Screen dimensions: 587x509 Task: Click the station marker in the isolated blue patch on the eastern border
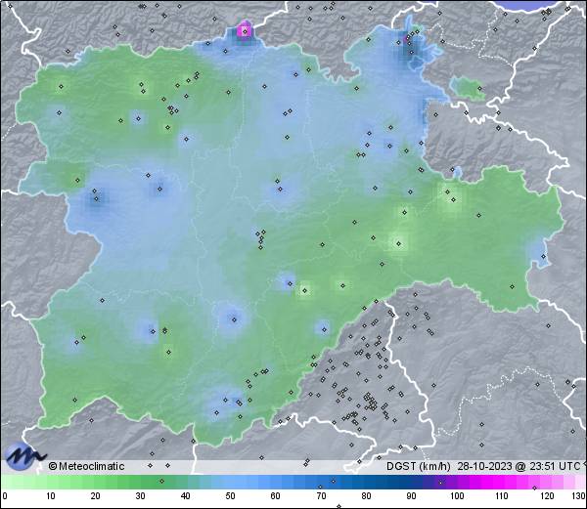click(x=543, y=256)
